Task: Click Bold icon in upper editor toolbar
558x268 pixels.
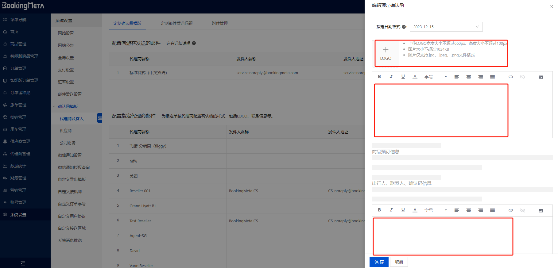Action: (379, 77)
